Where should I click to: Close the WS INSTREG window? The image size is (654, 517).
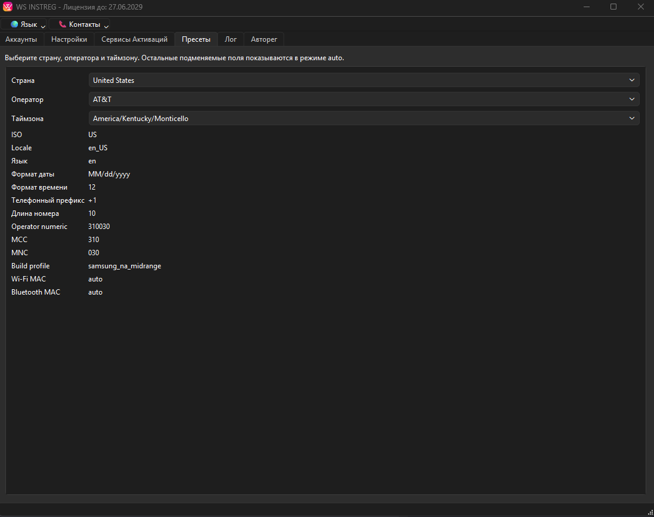[641, 7]
